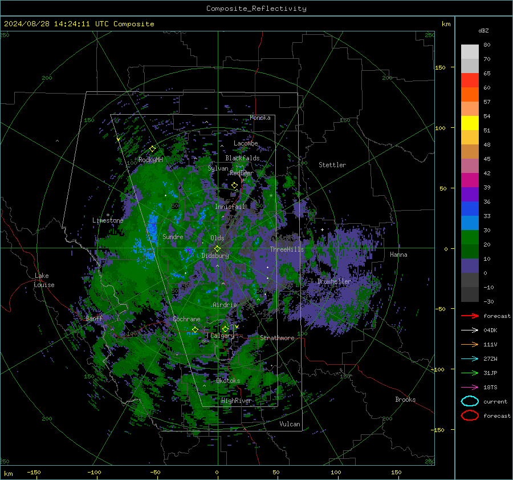
Task: Click the Limestone label
Action: 108,220
